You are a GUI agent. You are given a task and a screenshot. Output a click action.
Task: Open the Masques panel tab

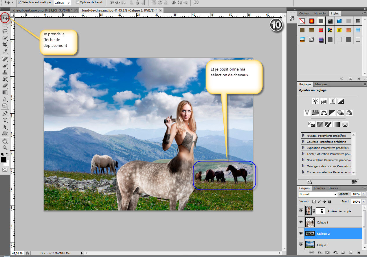point(321,84)
